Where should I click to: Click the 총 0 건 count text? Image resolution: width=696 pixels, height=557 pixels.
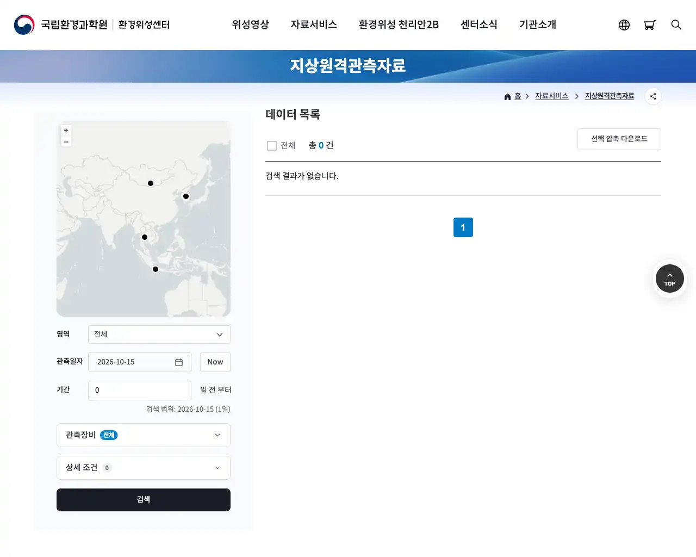(x=321, y=145)
